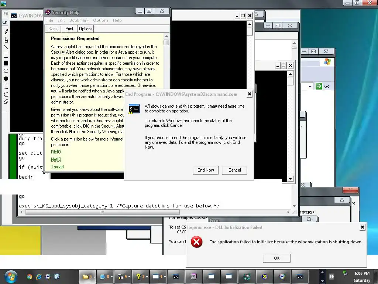Open the Thread permission link

pos(57,167)
